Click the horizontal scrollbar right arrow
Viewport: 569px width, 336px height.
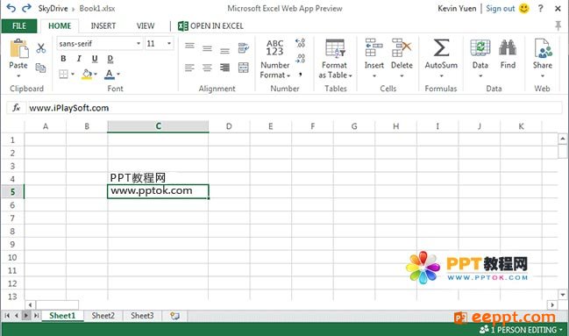coord(552,305)
